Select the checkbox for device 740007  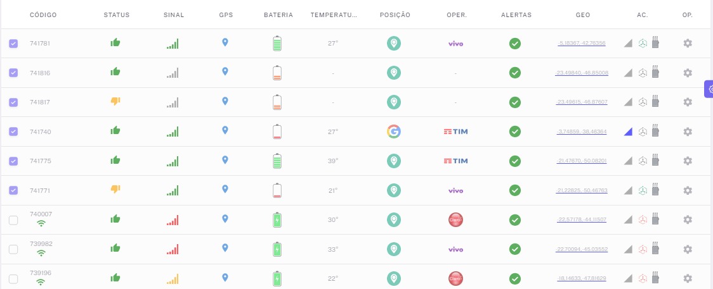point(13,220)
